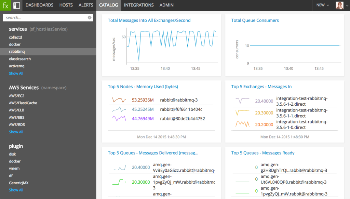Open the dropdown arrow beside user avatar
This screenshot has width=350, height=199.
(347, 5)
